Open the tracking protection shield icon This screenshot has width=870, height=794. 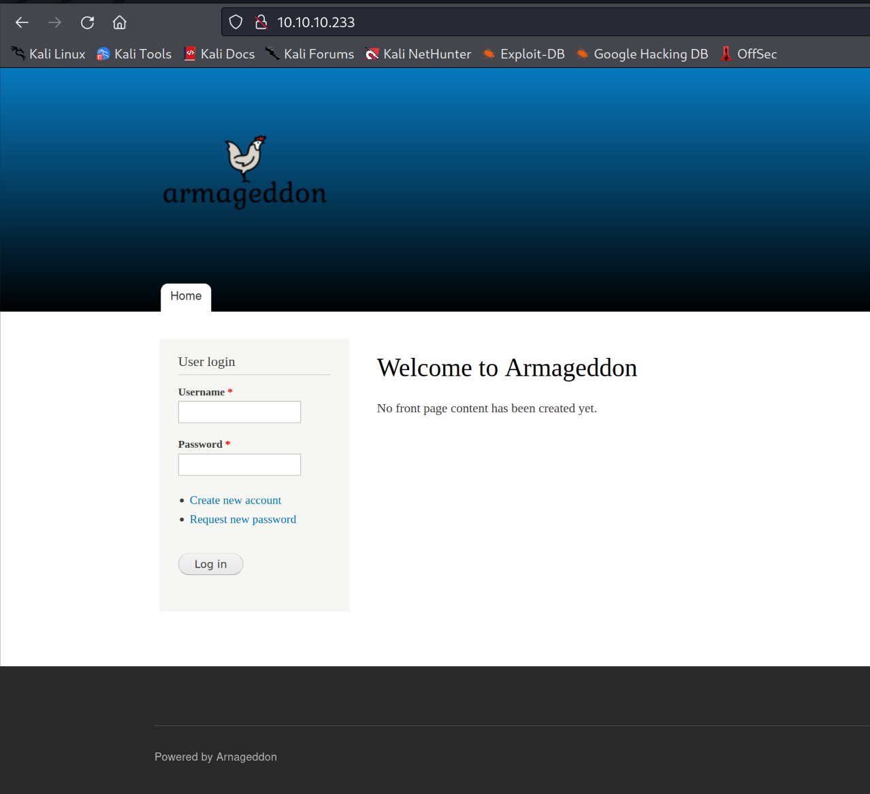pos(236,22)
